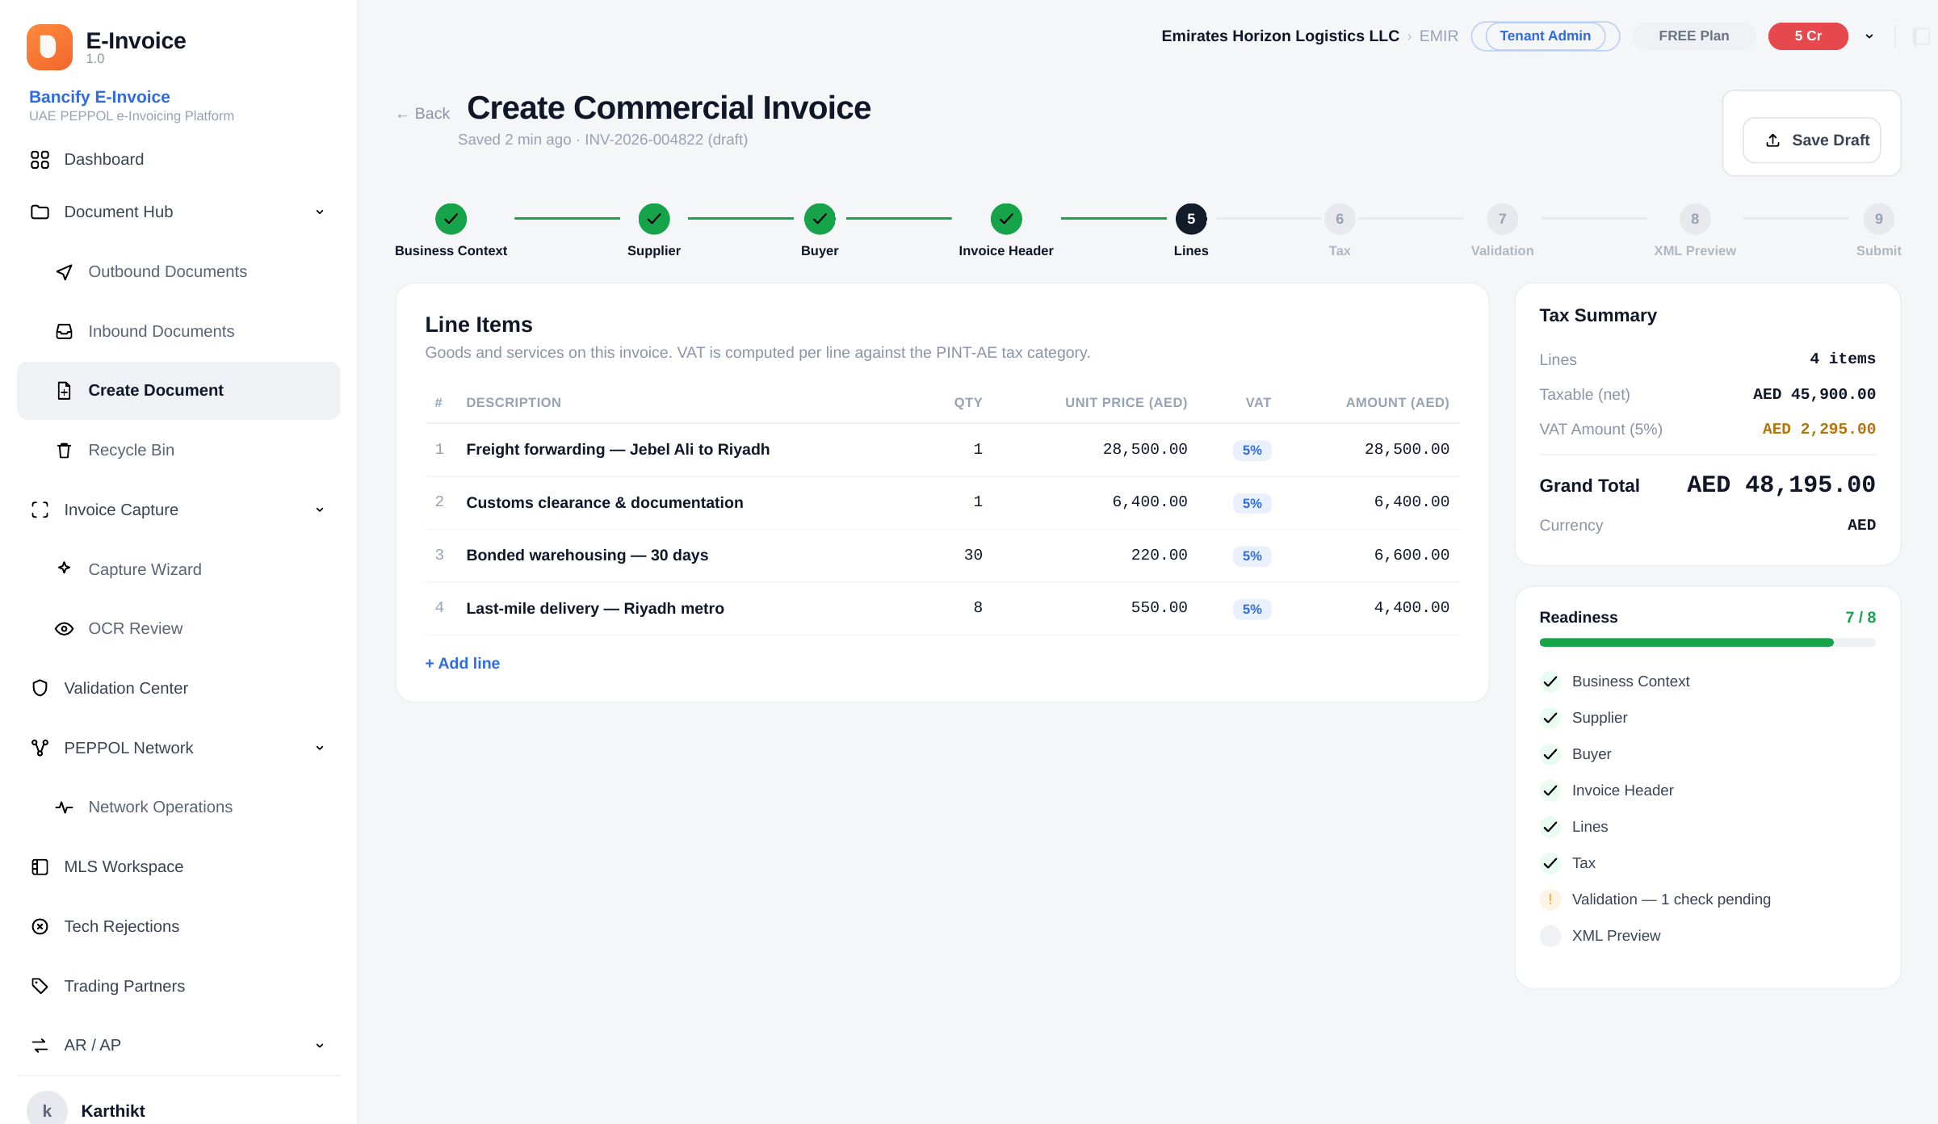Click the Grand Total AED 48,195.00 value

(1781, 484)
